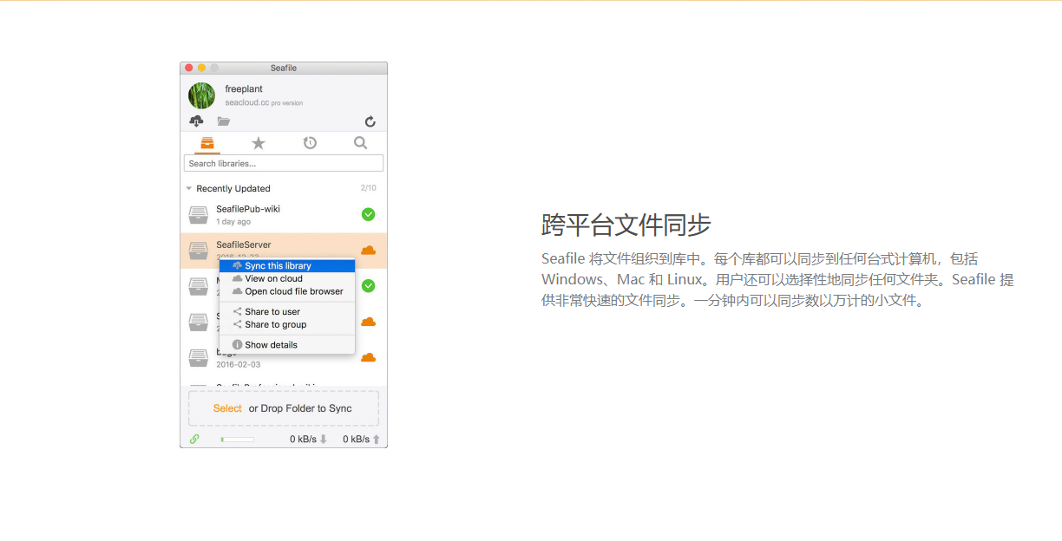1062x541 pixels.
Task: Pick Share to user option
Action: 272,312
